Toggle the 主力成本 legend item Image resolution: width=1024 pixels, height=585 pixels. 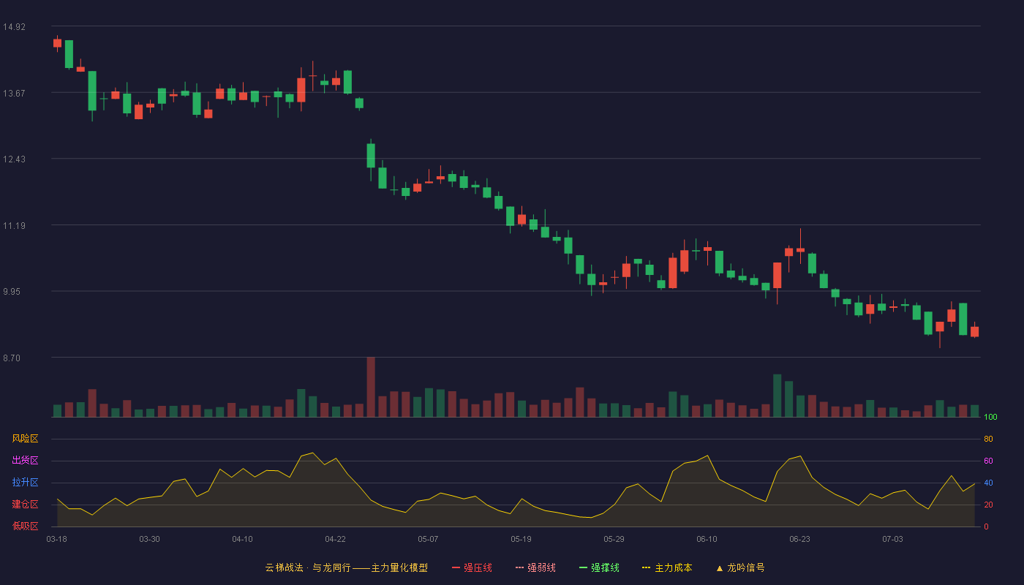click(667, 567)
